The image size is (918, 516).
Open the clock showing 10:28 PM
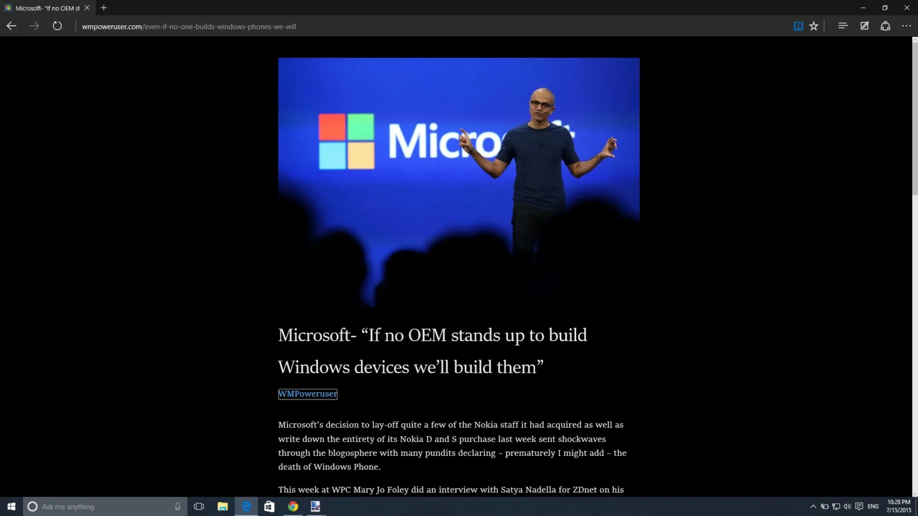tap(898, 506)
